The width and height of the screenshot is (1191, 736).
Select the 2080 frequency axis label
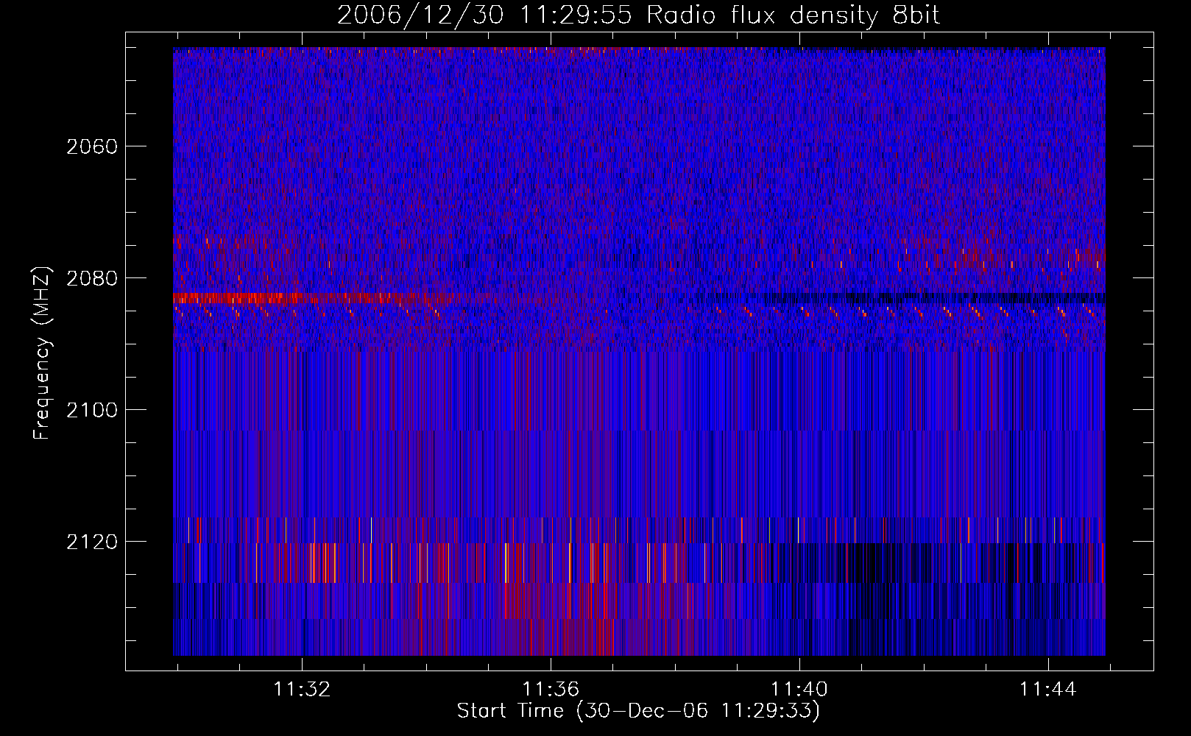click(92, 278)
